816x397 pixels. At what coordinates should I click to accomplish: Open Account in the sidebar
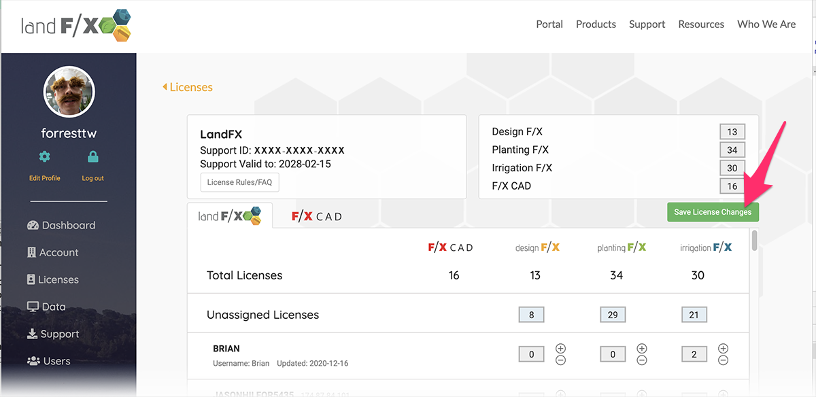coord(52,252)
